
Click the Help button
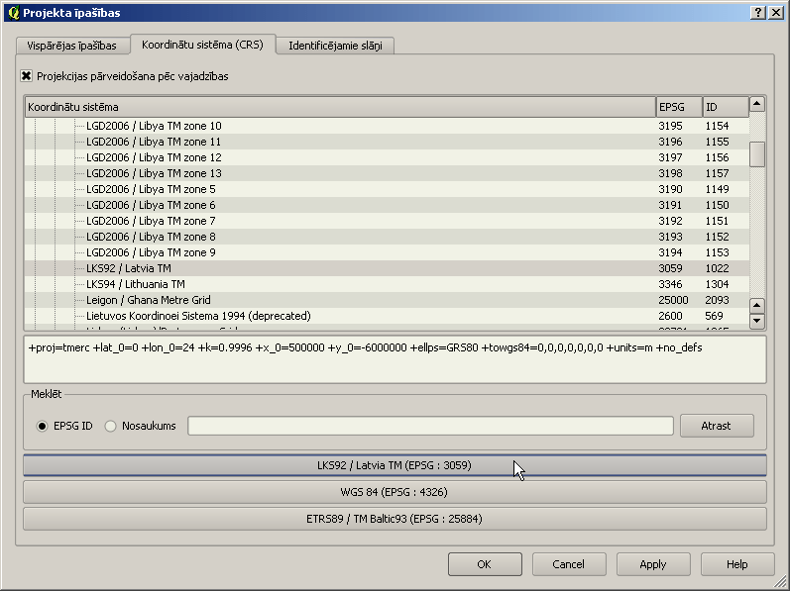pyautogui.click(x=737, y=564)
